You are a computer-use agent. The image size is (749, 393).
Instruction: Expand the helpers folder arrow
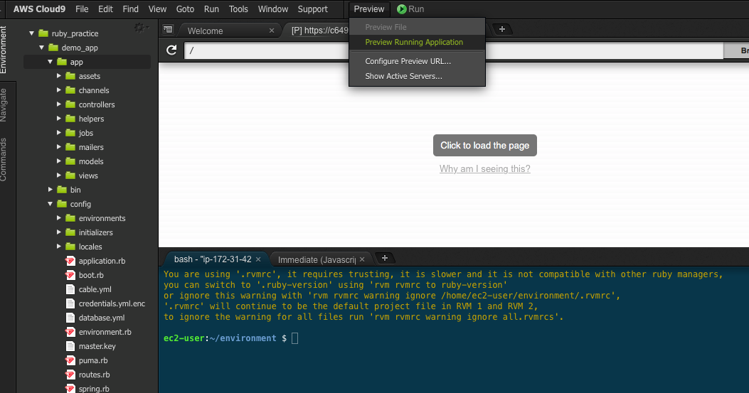[x=59, y=119]
